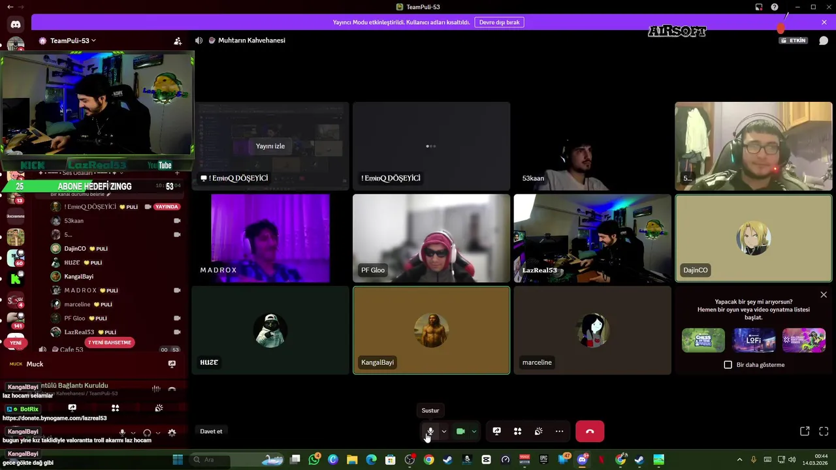Open the soundboard icon in the call bar
Screen dimensions: 836x470
[x=539, y=431]
